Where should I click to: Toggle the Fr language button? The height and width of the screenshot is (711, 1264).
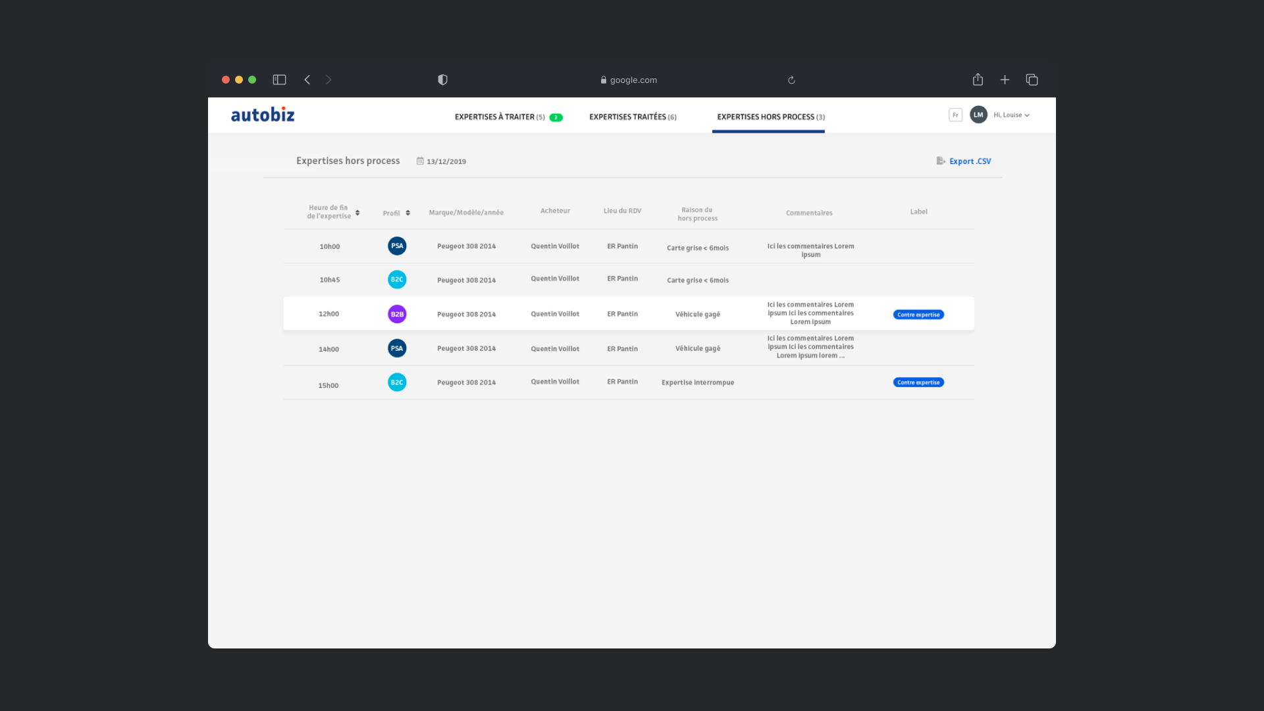pyautogui.click(x=955, y=115)
